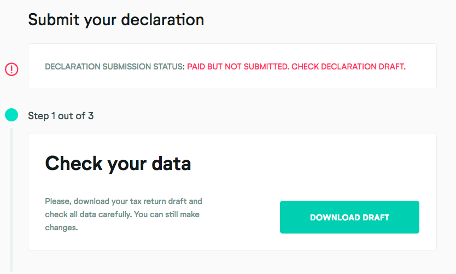Select the 'Step 1 out of 3' label
The width and height of the screenshot is (456, 274).
[61, 116]
